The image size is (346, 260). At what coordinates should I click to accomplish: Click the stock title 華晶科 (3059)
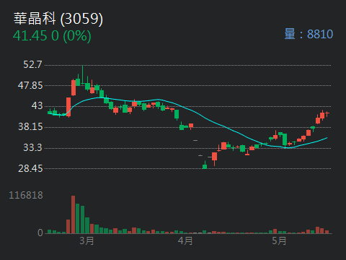[58, 19]
